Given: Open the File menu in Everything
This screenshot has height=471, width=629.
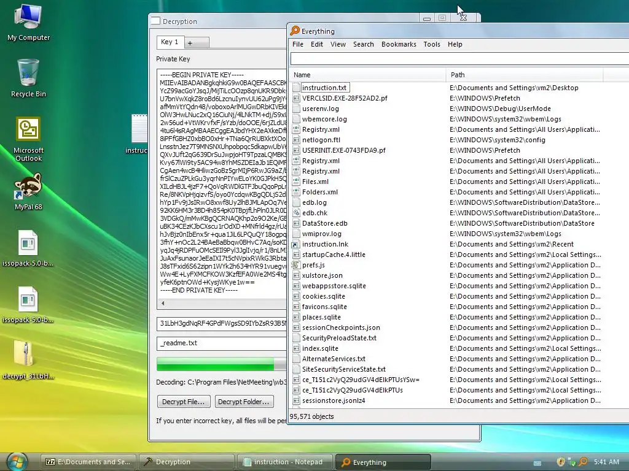Looking at the screenshot, I should [298, 44].
